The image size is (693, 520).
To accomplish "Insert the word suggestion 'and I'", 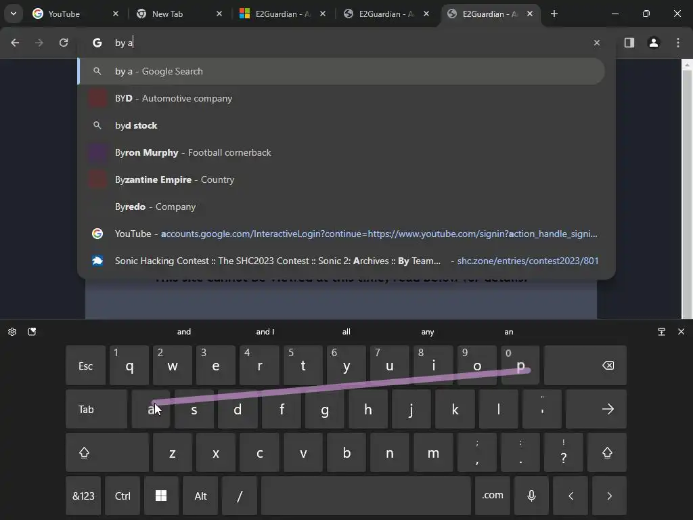I will (x=265, y=332).
